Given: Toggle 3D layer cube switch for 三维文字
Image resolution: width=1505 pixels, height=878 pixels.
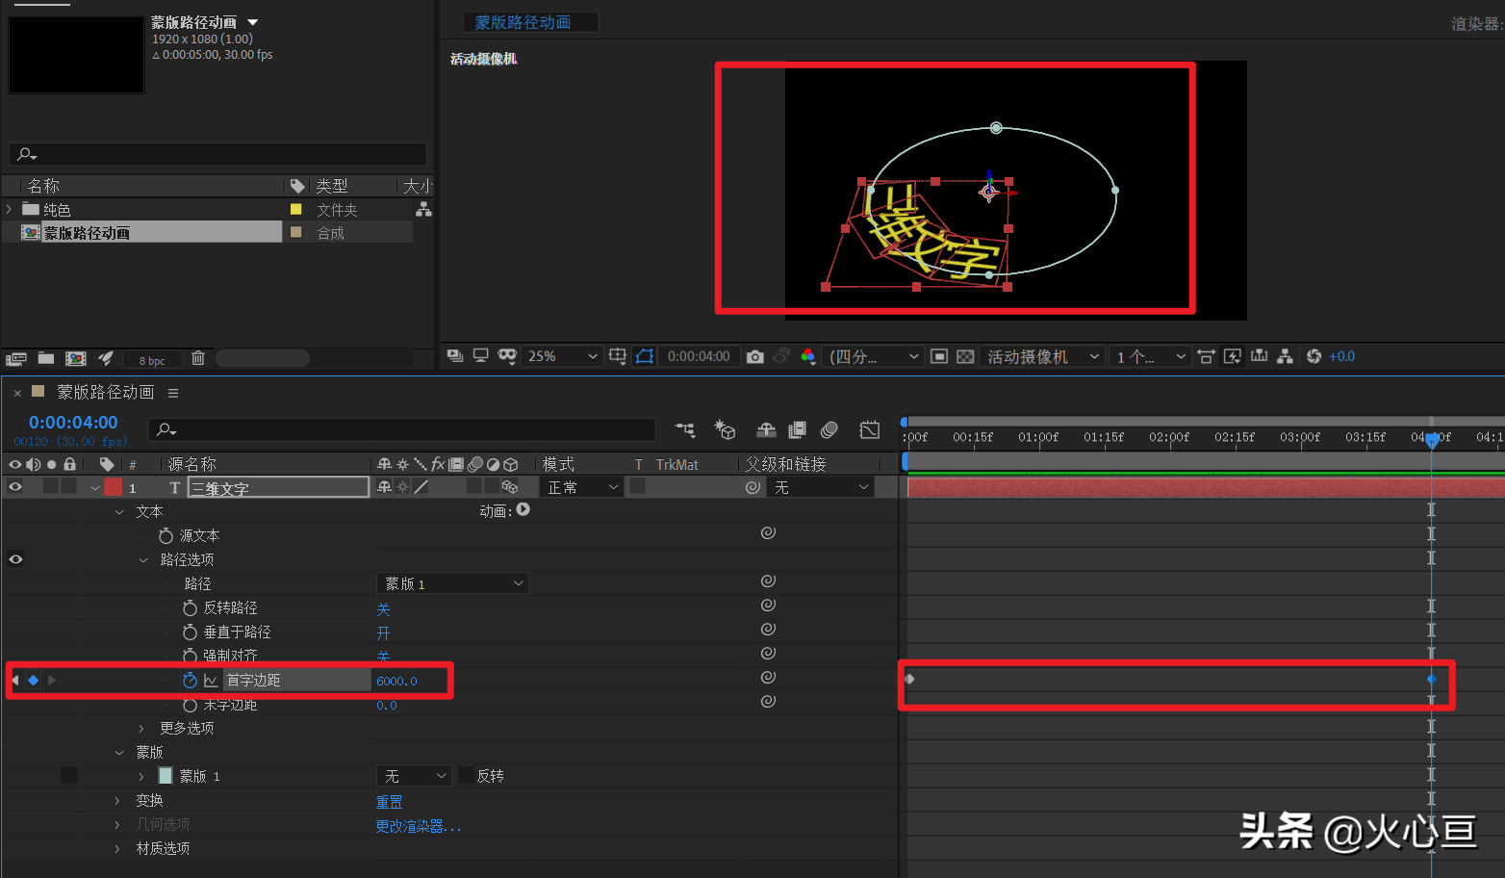Looking at the screenshot, I should tap(510, 487).
